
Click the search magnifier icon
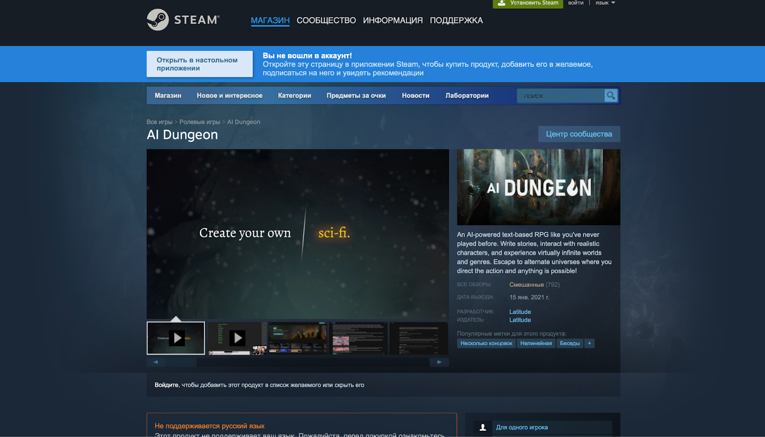point(611,96)
